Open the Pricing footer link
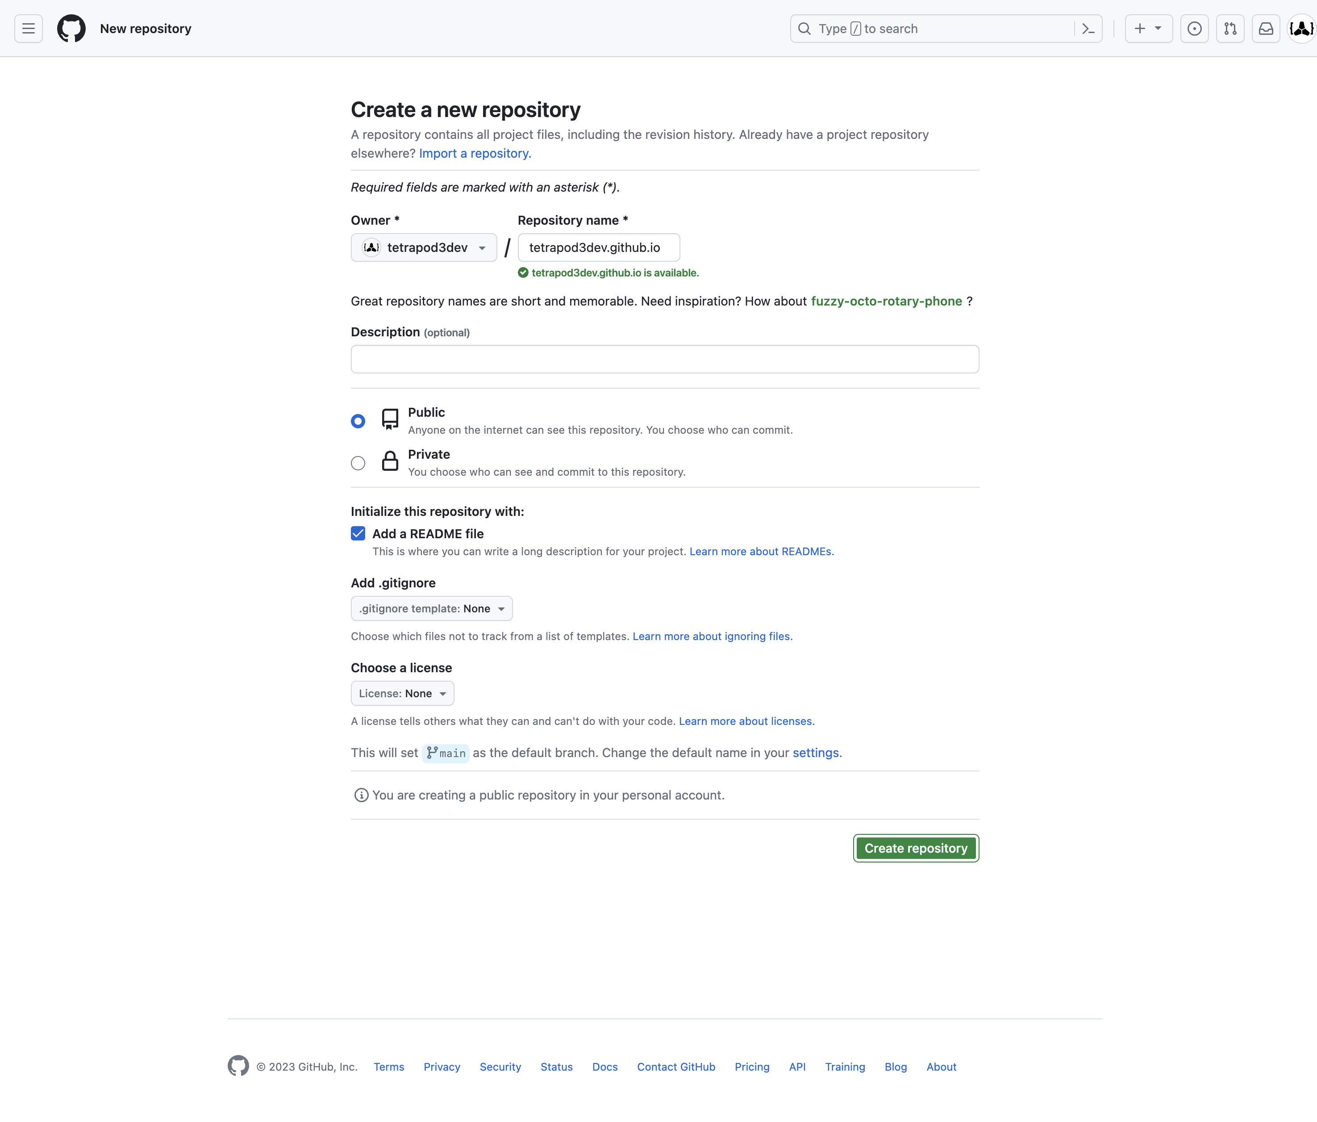 point(752,1068)
